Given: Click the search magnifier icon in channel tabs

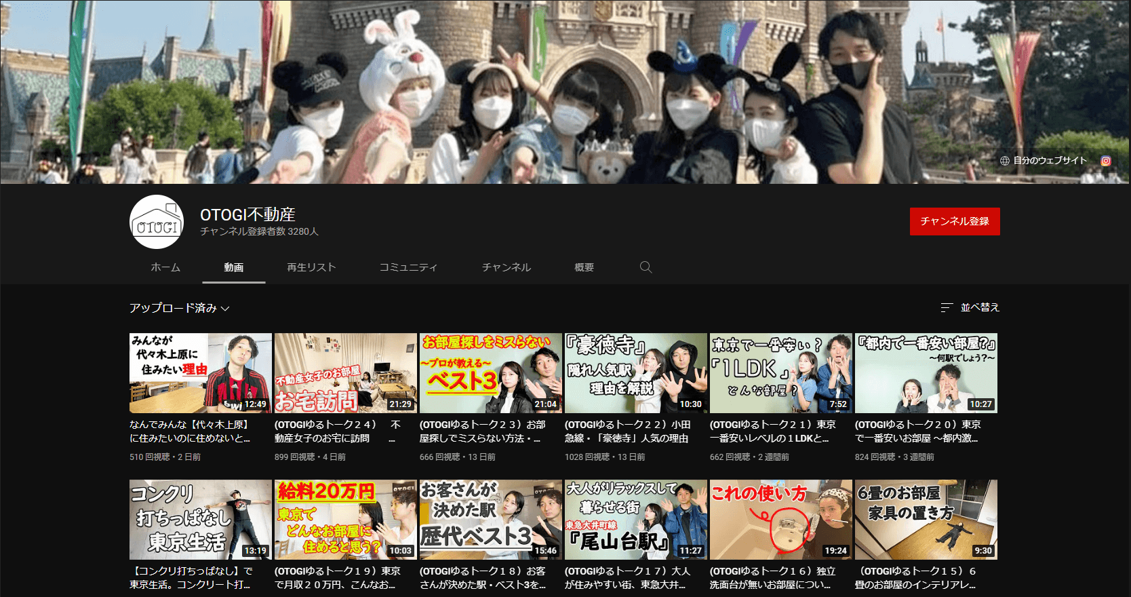Looking at the screenshot, I should 646,267.
